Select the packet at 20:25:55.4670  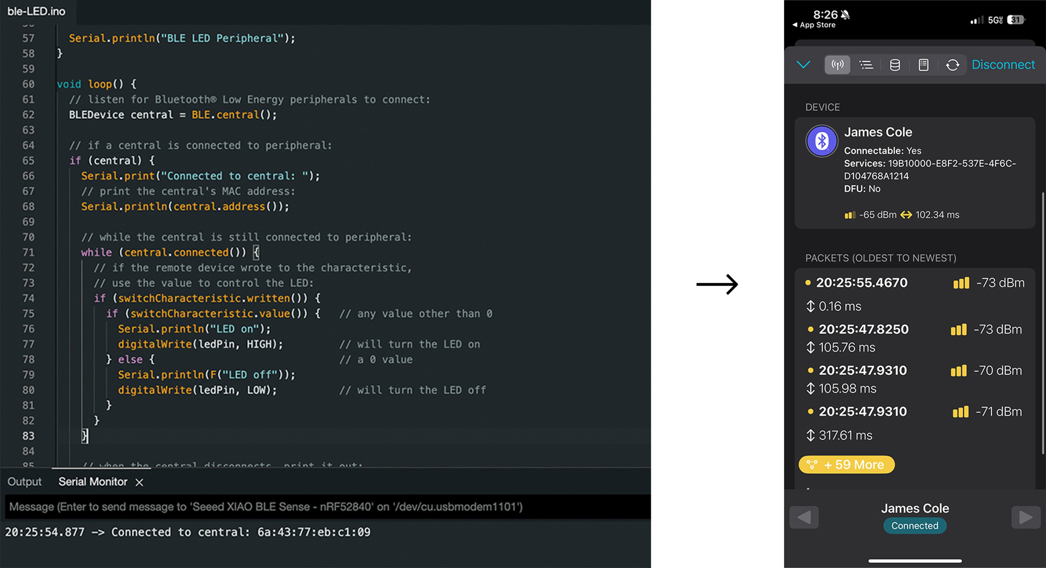(x=861, y=283)
